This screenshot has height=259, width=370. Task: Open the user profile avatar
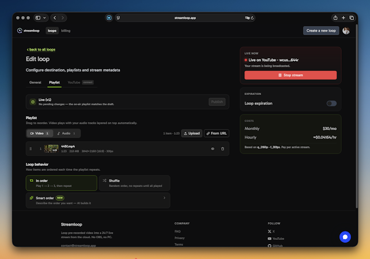346,31
